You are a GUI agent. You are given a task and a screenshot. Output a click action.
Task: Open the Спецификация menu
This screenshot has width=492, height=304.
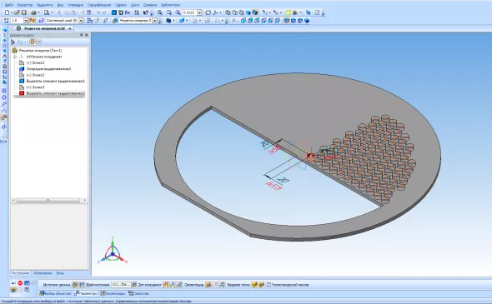99,5
